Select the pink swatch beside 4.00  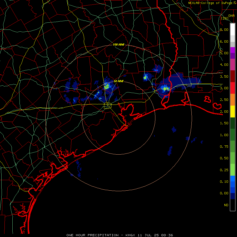coord(233,65)
